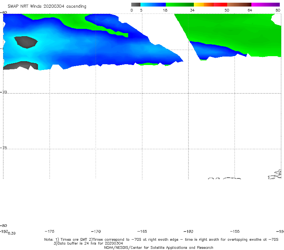Select the "-75" latitude axis label
This screenshot has width=284, height=250.
(x=3, y=148)
